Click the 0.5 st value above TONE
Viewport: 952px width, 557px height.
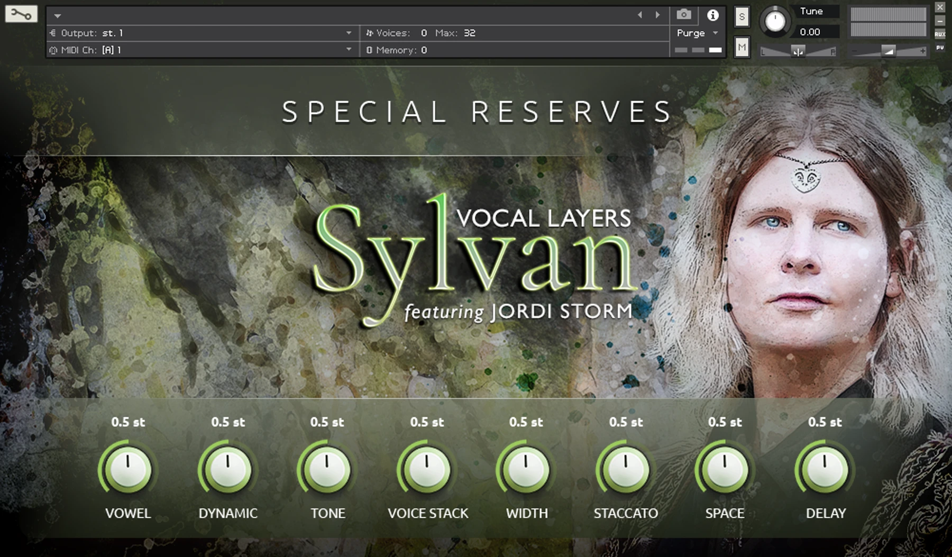[x=327, y=422]
